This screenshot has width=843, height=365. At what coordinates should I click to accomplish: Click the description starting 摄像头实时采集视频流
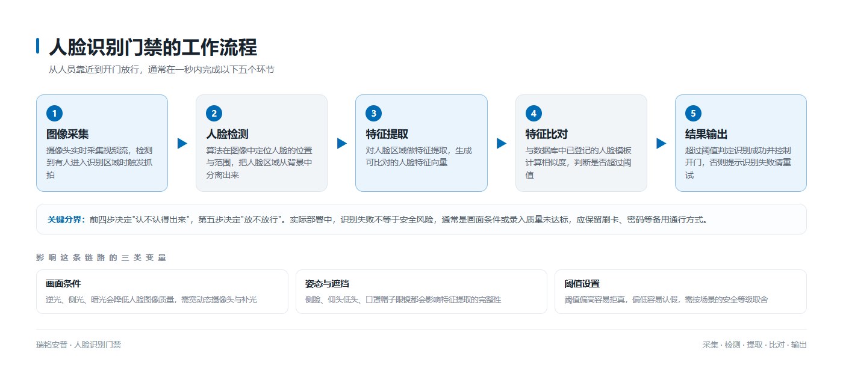tap(99, 162)
